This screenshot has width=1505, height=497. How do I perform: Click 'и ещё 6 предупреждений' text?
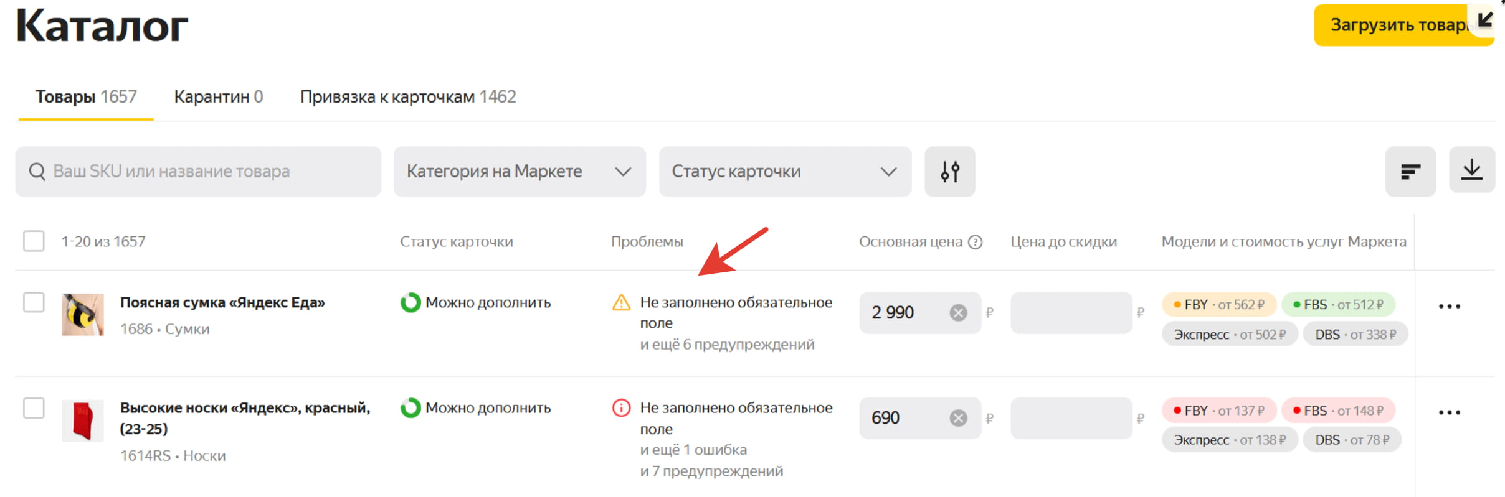(727, 345)
